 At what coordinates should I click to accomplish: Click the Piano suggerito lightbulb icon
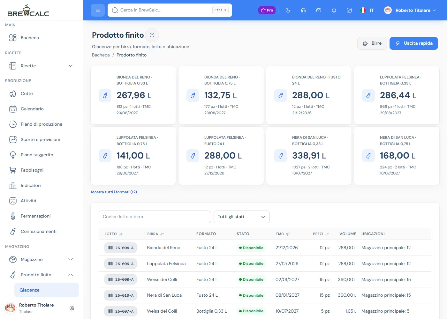pyautogui.click(x=13, y=155)
